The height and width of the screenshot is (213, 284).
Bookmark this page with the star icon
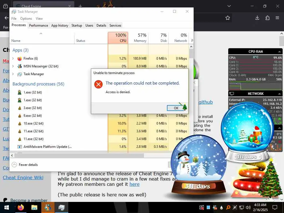(x=228, y=18)
